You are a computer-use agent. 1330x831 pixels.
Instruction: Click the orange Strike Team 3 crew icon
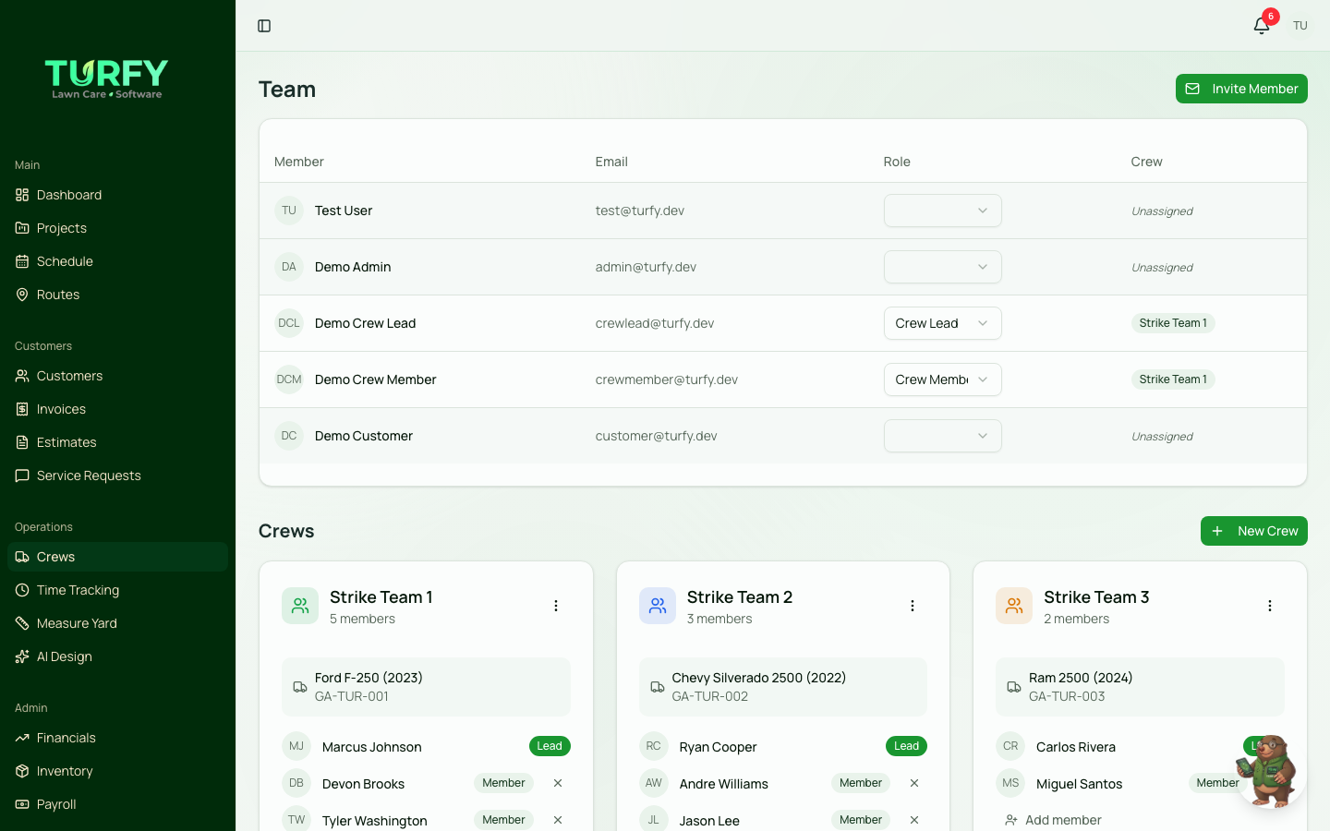1014,606
